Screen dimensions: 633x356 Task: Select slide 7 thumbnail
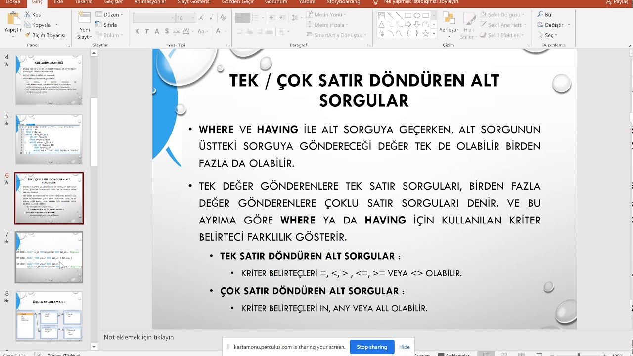click(x=48, y=258)
